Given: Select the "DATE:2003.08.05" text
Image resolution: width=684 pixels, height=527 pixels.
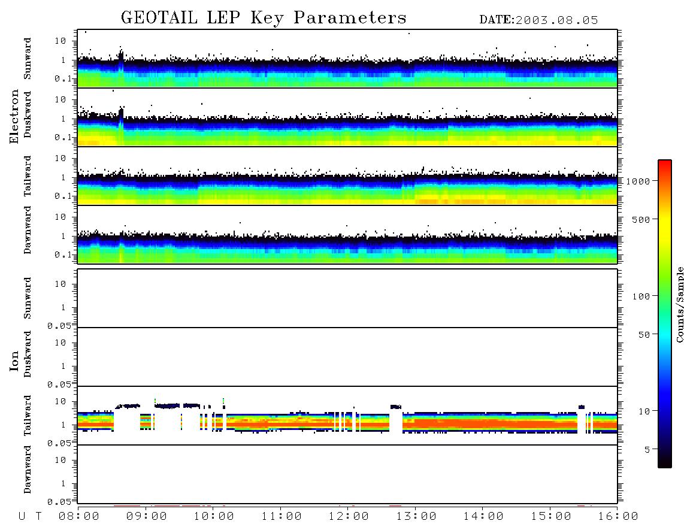Looking at the screenshot, I should coord(538,20).
